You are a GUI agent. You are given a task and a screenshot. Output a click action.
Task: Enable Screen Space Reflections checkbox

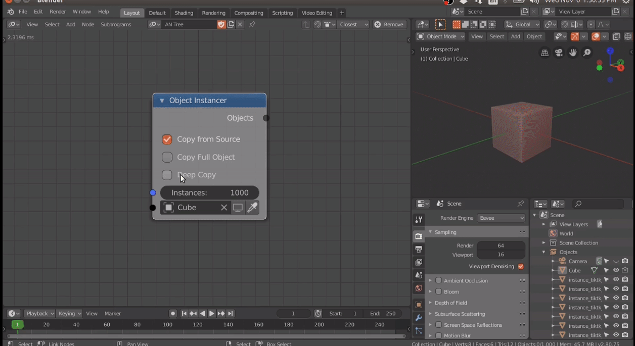pyautogui.click(x=439, y=325)
